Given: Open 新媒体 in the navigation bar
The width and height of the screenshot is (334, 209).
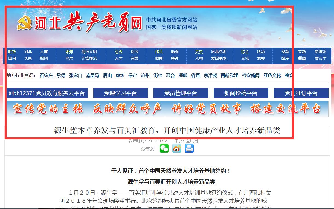Looking at the screenshot, I should tap(320, 52).
